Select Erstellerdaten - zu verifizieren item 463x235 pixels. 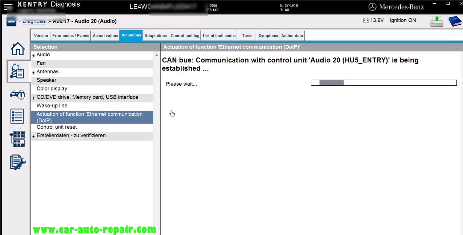71,136
